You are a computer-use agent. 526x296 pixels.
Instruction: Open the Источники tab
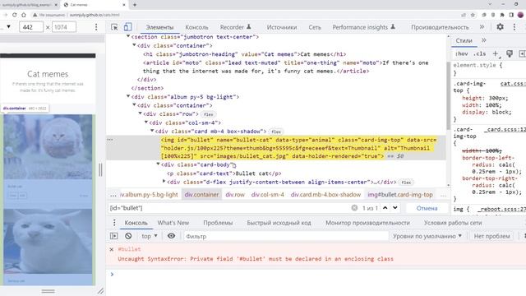282,27
